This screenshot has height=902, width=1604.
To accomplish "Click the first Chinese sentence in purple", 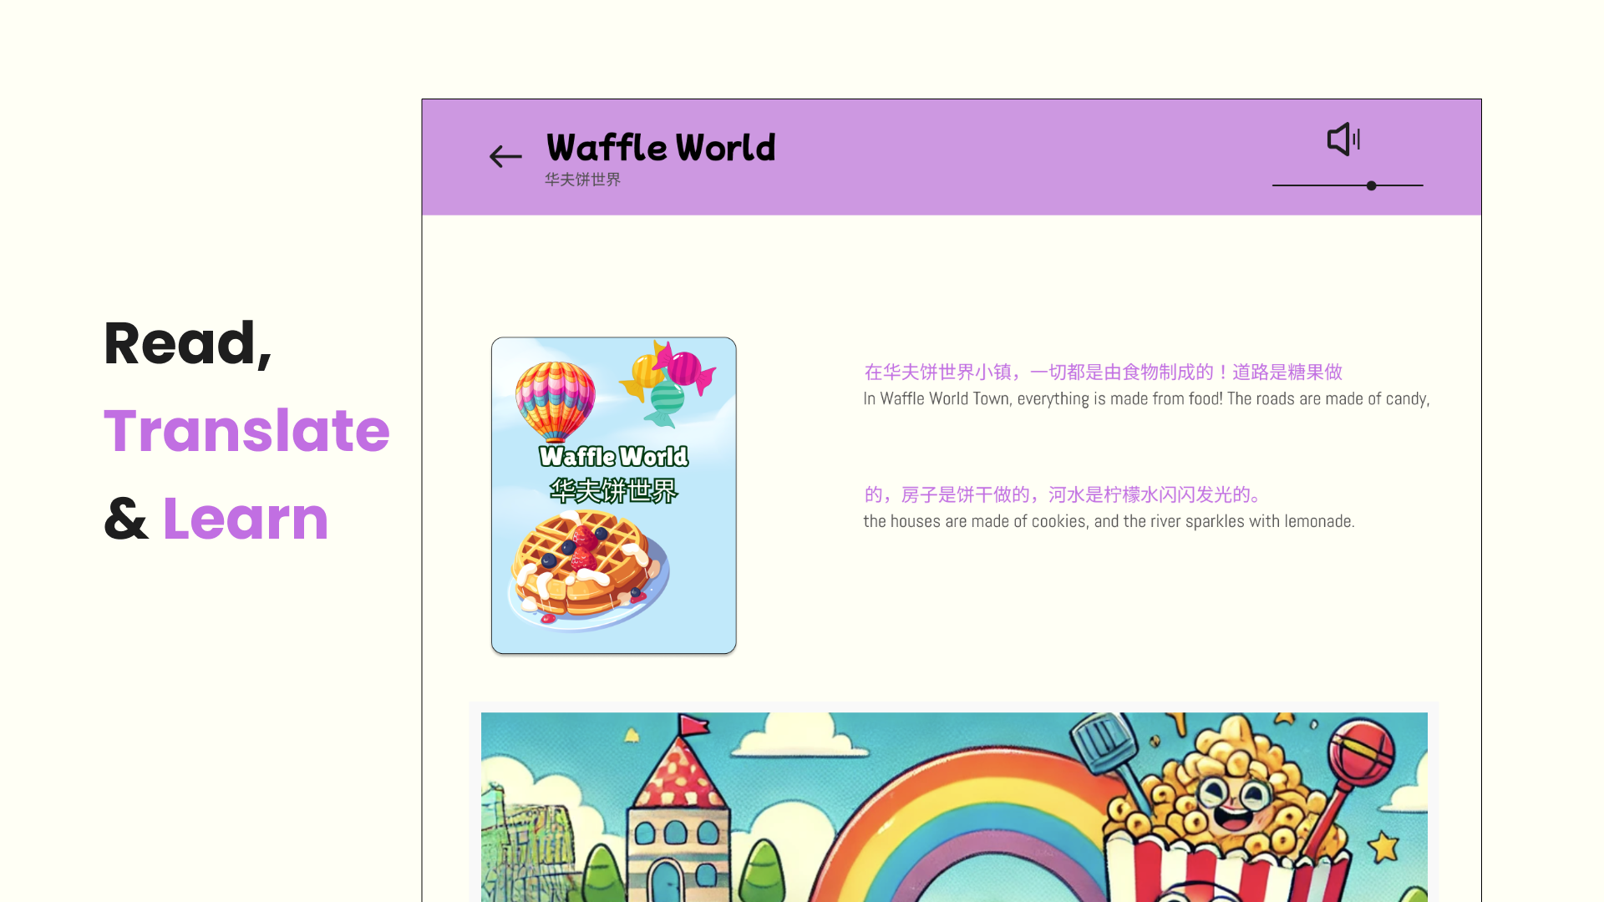I will [x=1103, y=372].
